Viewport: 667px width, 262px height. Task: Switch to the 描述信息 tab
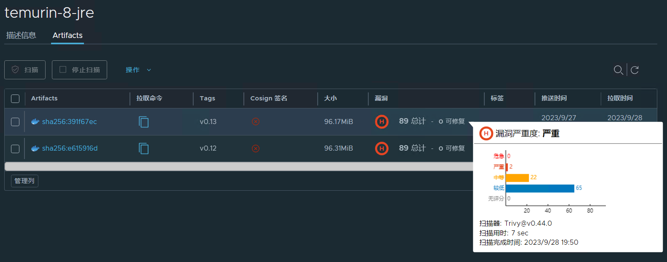21,35
